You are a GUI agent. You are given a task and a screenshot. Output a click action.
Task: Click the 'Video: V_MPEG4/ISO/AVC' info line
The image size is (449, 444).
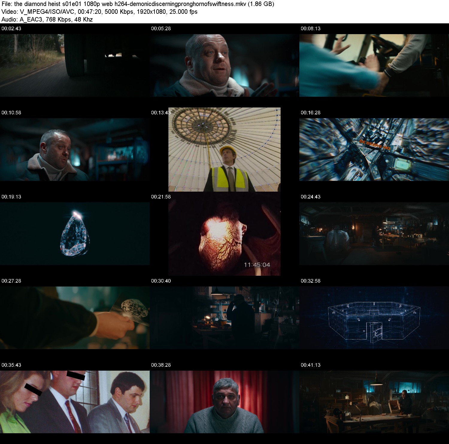coord(99,12)
